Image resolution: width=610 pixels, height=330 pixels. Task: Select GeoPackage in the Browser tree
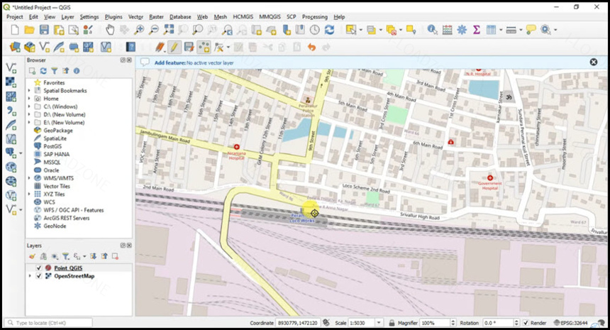coord(58,131)
